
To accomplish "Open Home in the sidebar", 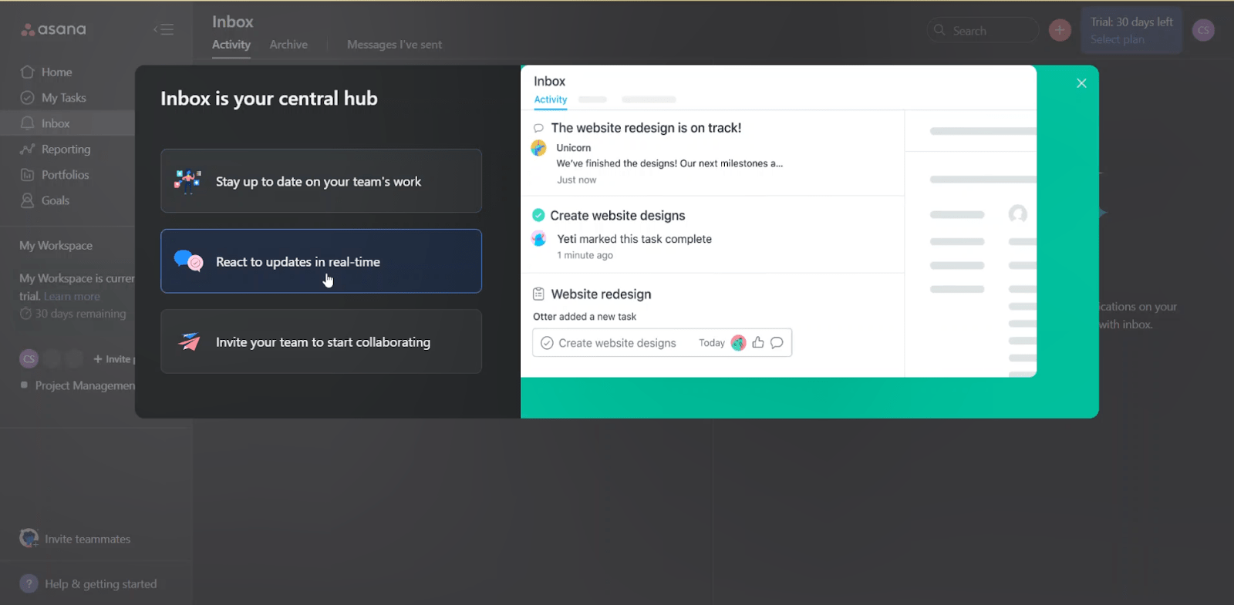I will (x=56, y=72).
